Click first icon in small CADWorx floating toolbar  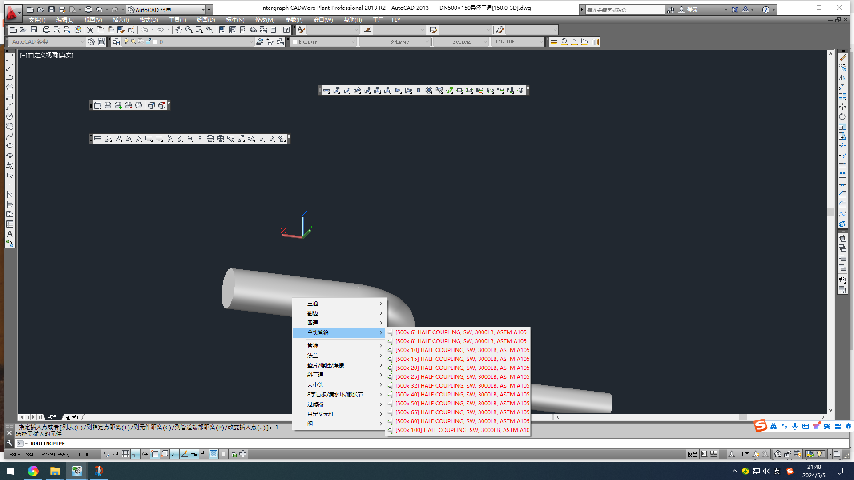pyautogui.click(x=98, y=105)
